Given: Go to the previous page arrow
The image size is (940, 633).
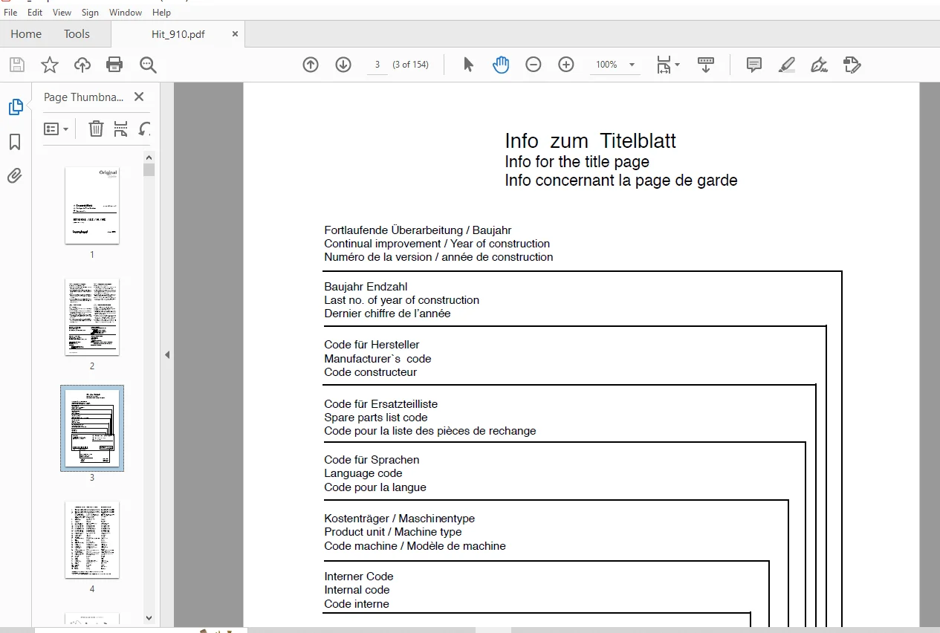Looking at the screenshot, I should point(311,65).
